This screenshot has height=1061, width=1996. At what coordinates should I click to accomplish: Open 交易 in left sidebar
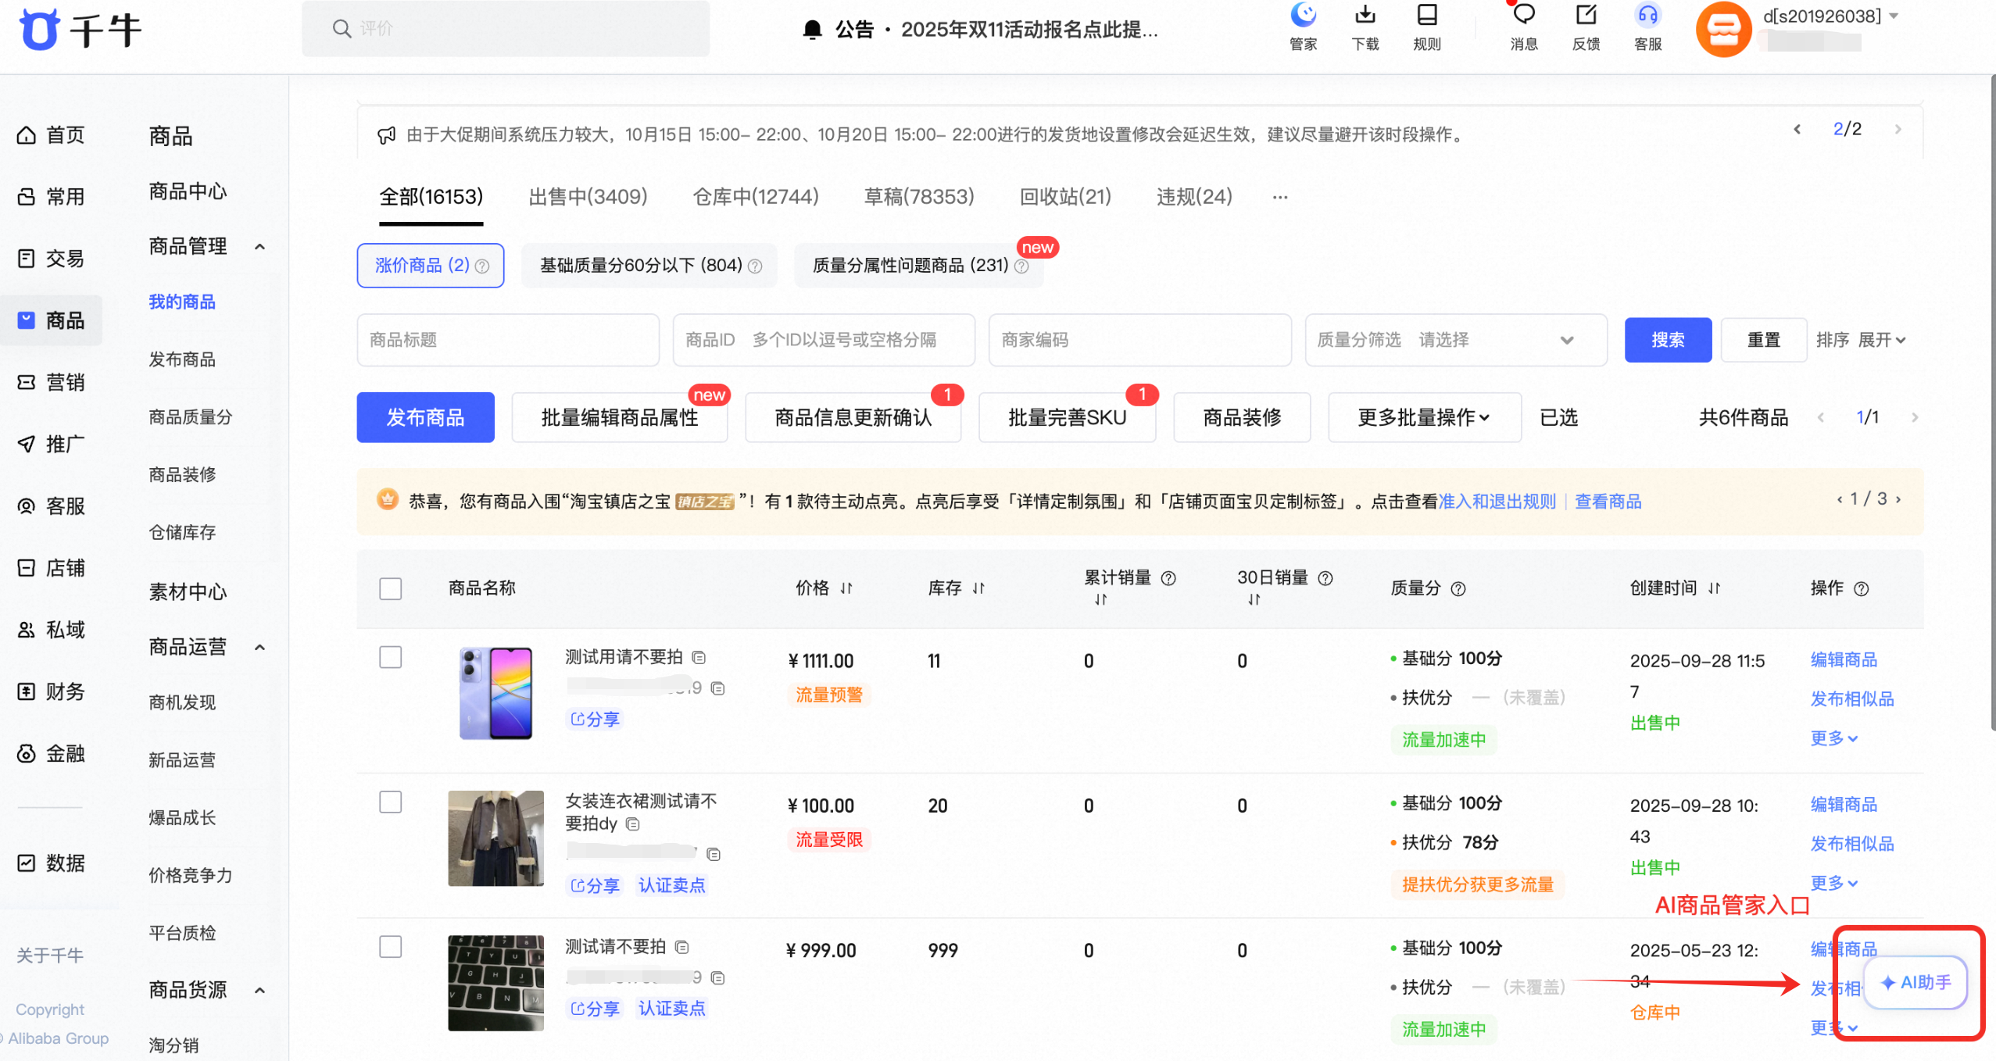point(52,259)
